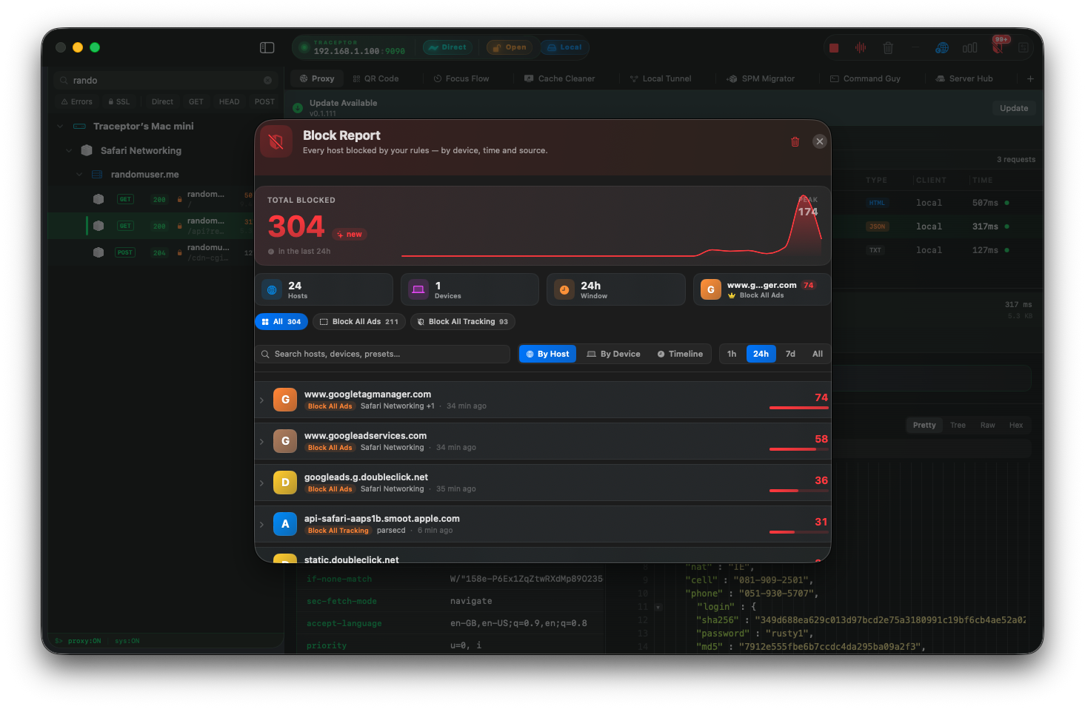1085x709 pixels.
Task: Click the red waveform icon in toolbar
Action: [861, 47]
